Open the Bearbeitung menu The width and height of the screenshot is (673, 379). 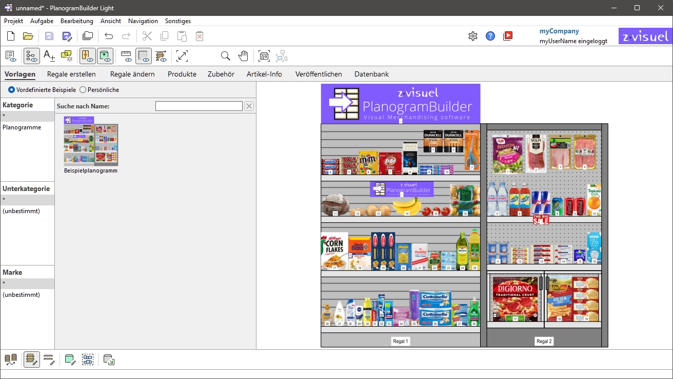77,21
